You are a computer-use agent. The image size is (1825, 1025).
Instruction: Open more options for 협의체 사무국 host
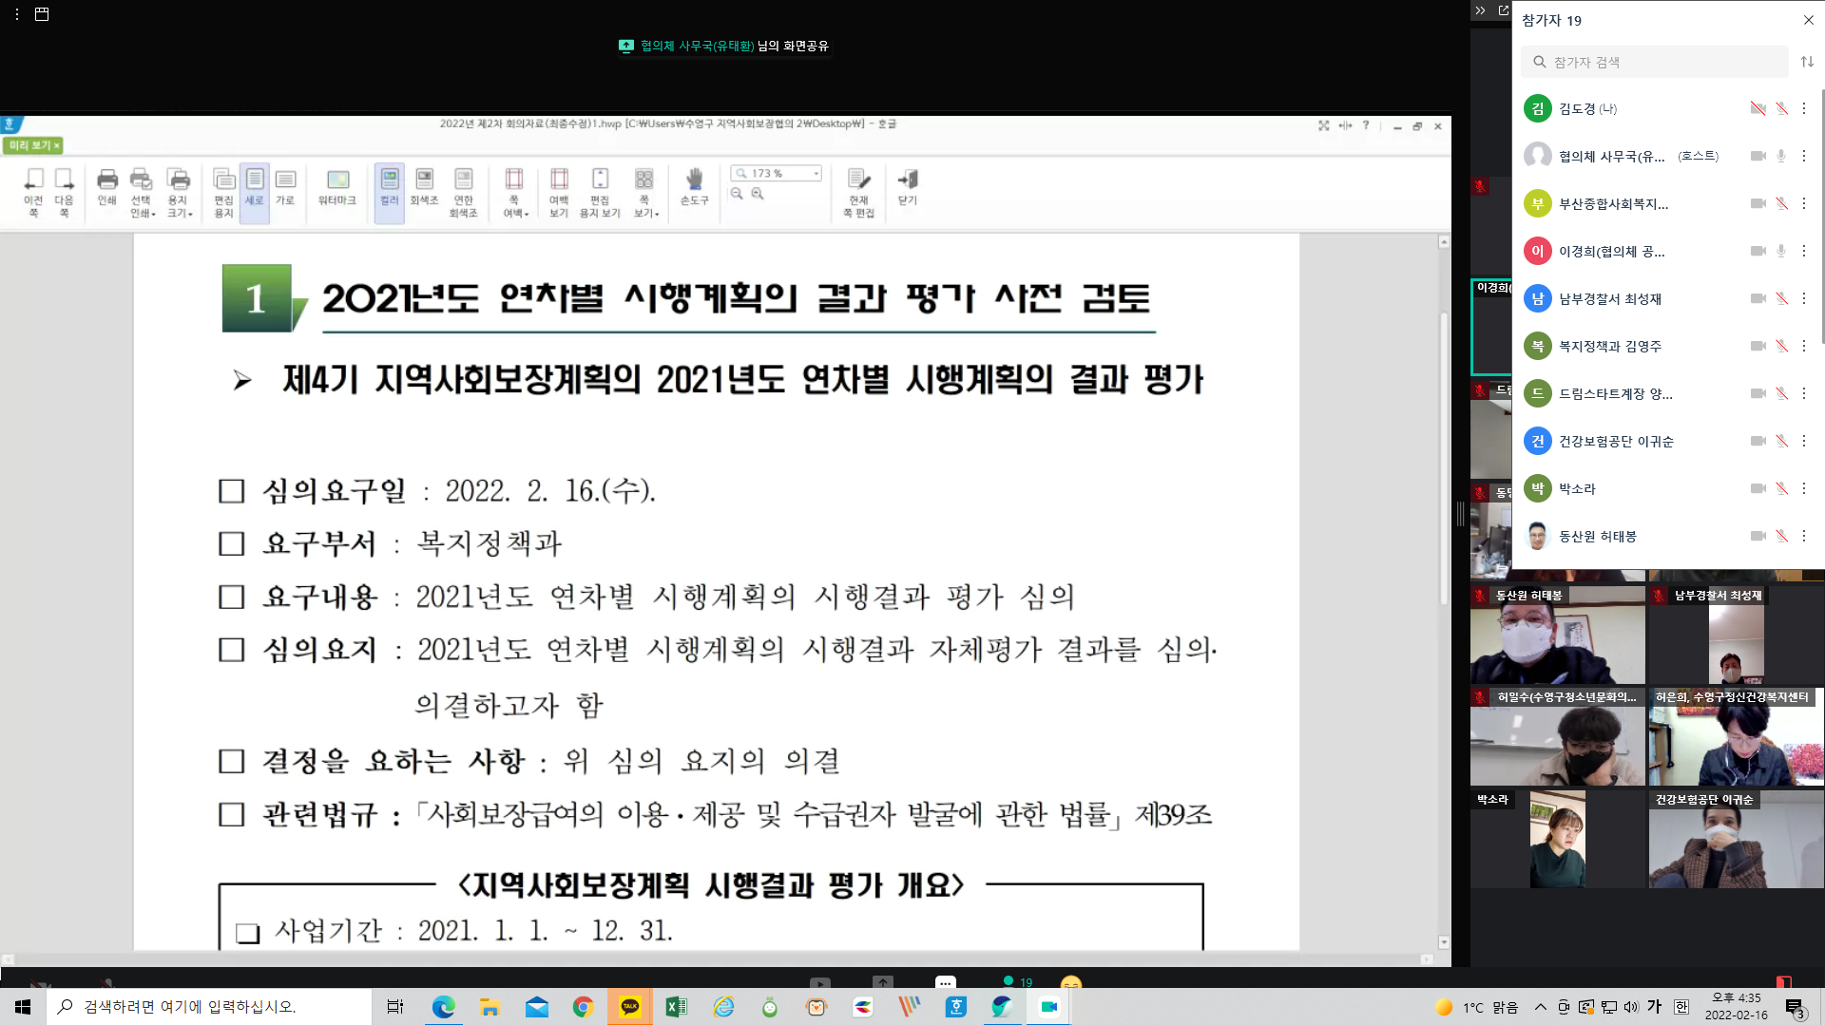tap(1803, 156)
